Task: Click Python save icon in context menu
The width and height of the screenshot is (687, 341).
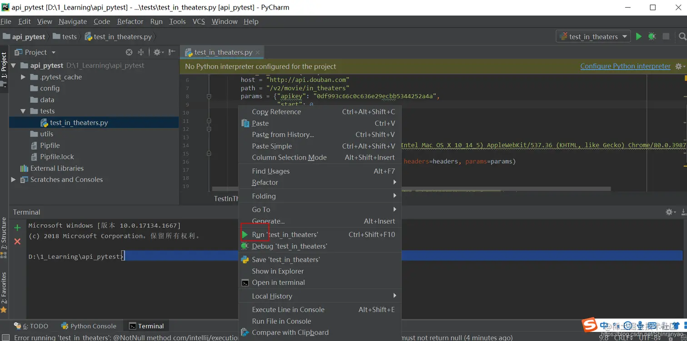Action: click(244, 260)
